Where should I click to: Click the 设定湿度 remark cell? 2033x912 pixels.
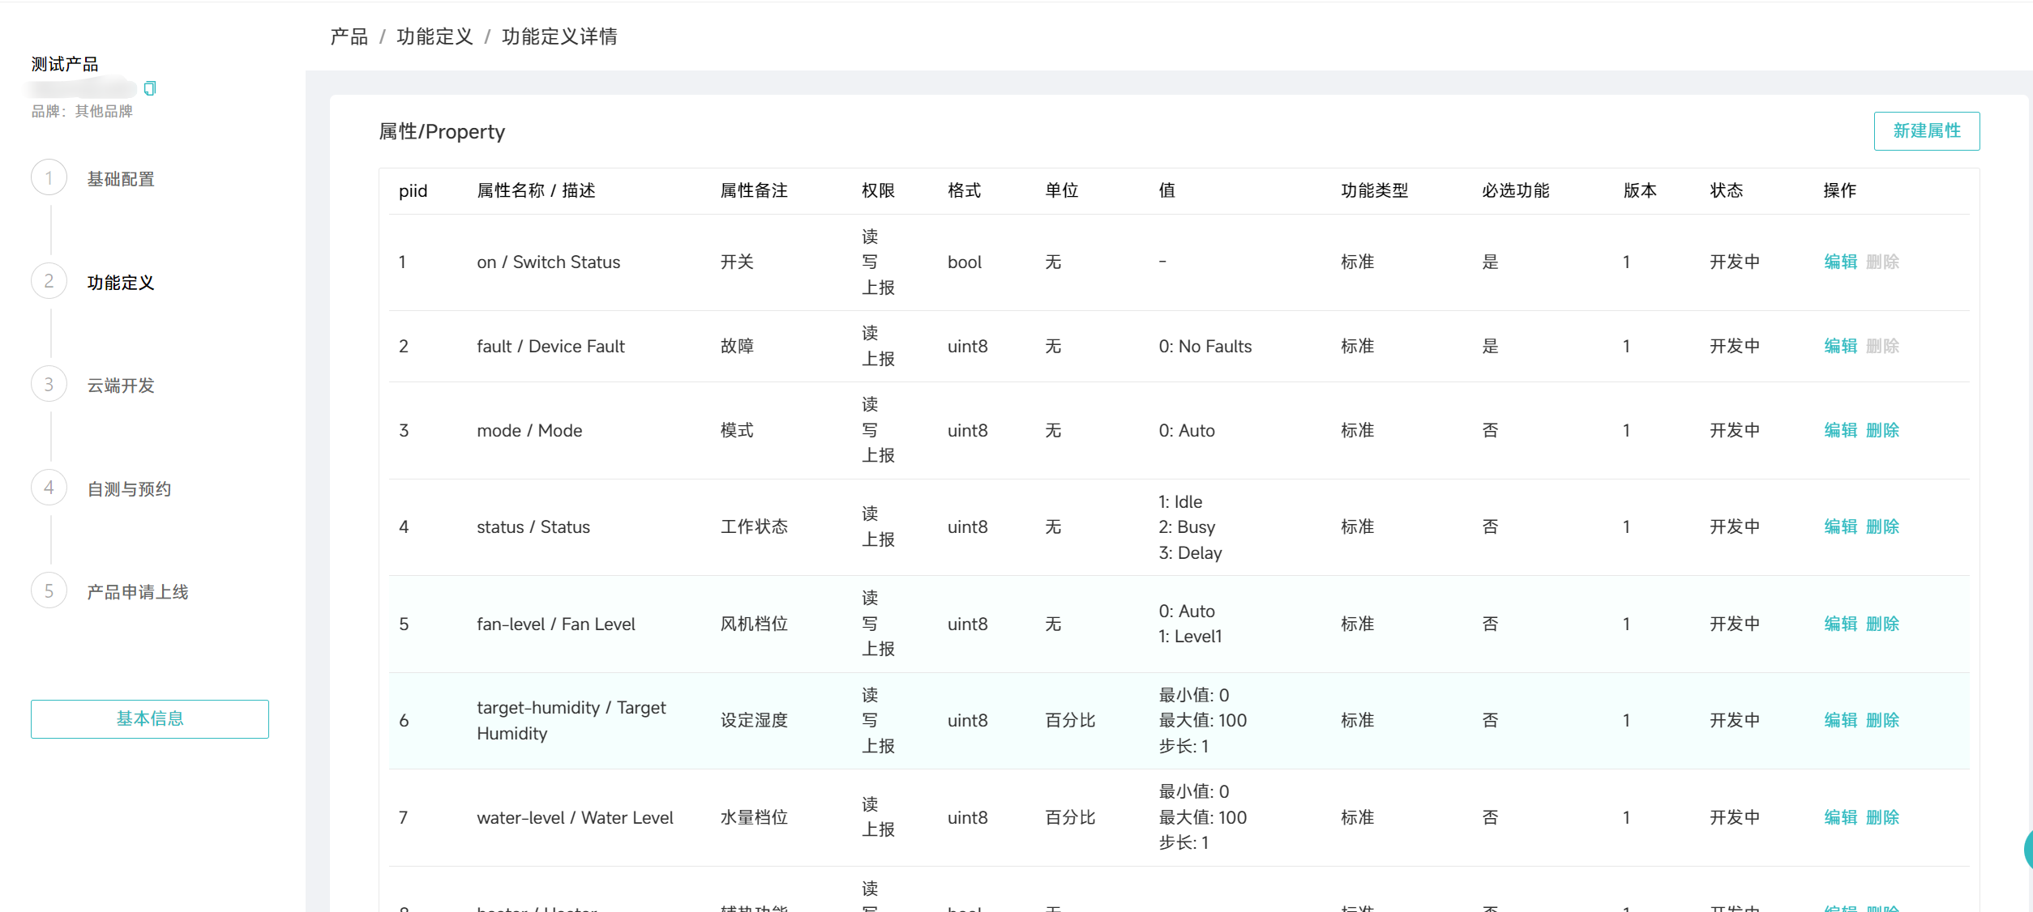tap(754, 720)
